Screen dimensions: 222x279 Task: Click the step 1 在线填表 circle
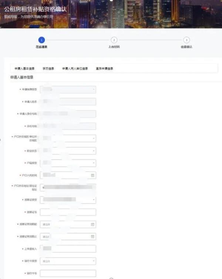pos(41,40)
